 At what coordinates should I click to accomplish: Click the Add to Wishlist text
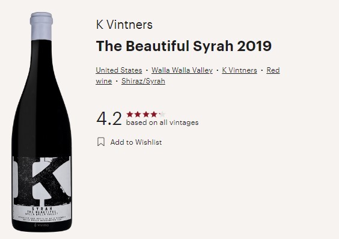coord(136,142)
